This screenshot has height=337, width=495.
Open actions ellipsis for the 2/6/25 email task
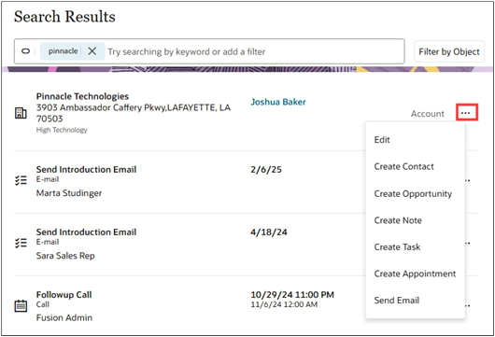468,180
